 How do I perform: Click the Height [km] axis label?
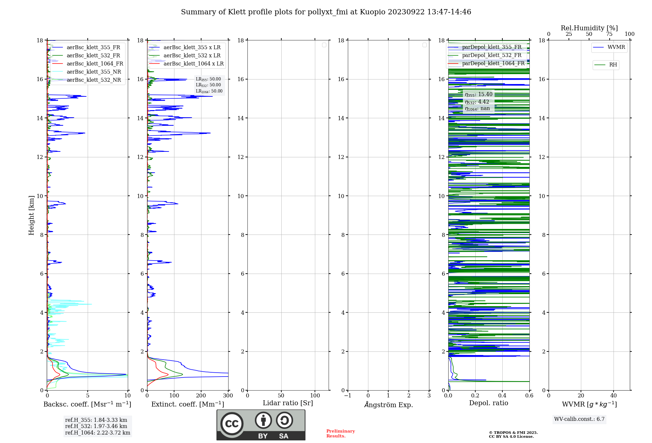[x=31, y=215]
